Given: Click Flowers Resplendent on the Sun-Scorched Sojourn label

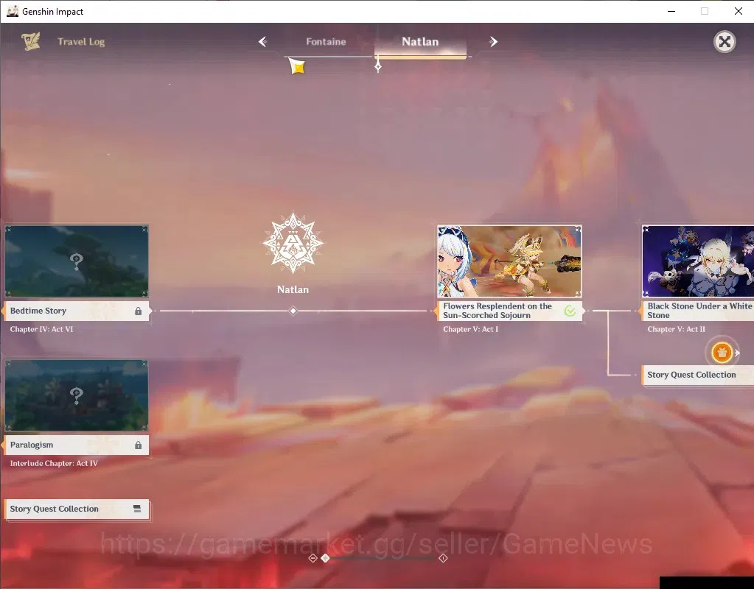Looking at the screenshot, I should pyautogui.click(x=510, y=311).
